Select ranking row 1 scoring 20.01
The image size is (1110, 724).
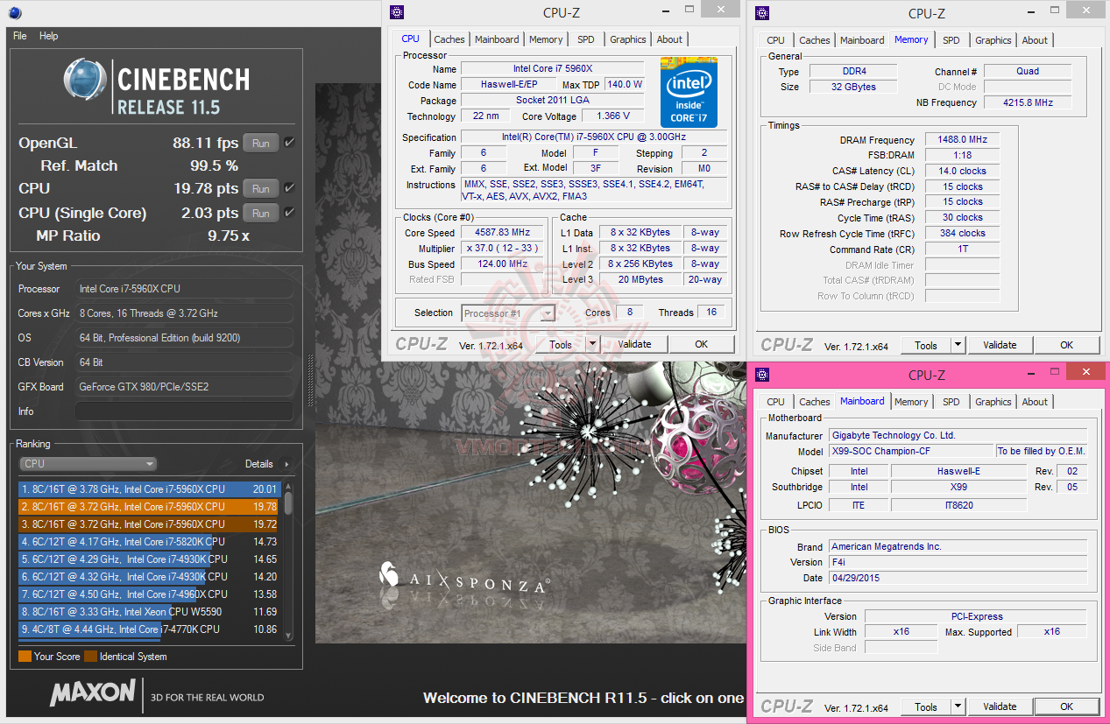tap(149, 489)
